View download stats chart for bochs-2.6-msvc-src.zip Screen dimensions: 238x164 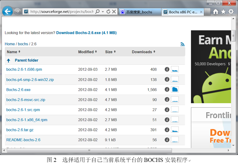coord(175,100)
